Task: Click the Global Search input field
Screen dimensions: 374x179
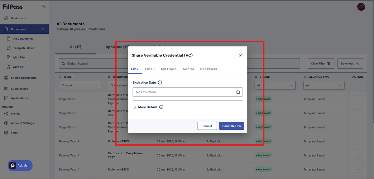Action: [x=179, y=63]
